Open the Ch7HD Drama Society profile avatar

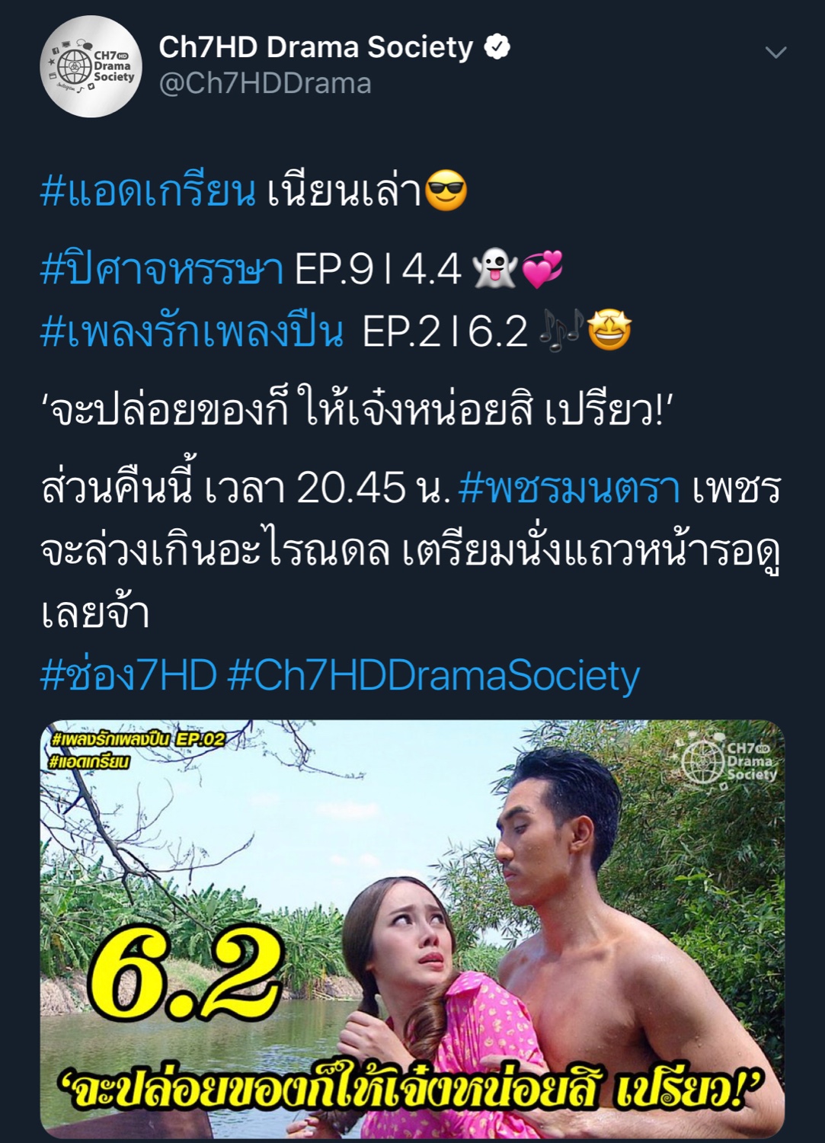(91, 66)
